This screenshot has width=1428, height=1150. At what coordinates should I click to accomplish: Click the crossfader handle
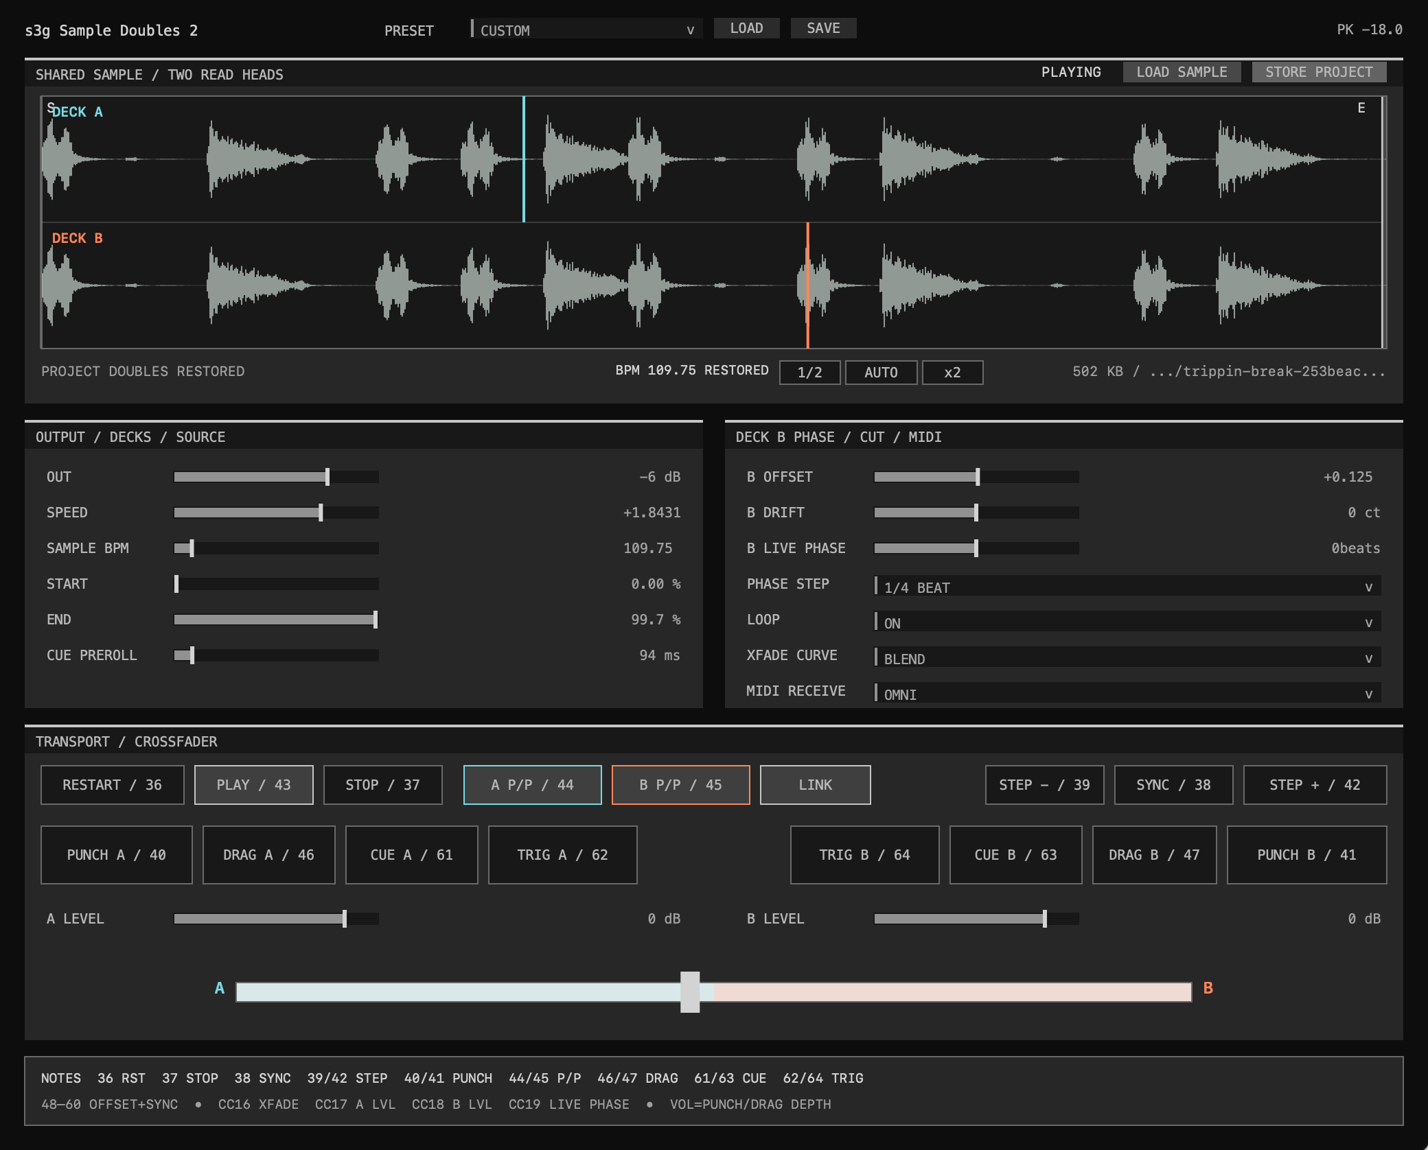[690, 991]
